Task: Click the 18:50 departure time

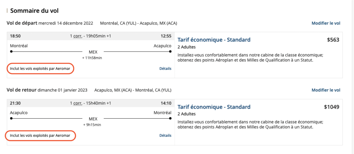Action: (16, 36)
